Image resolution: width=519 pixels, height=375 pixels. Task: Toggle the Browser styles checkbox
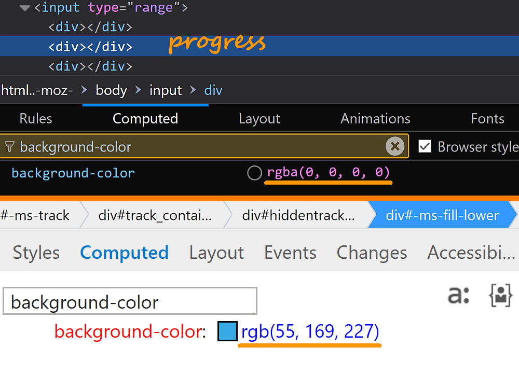(425, 147)
